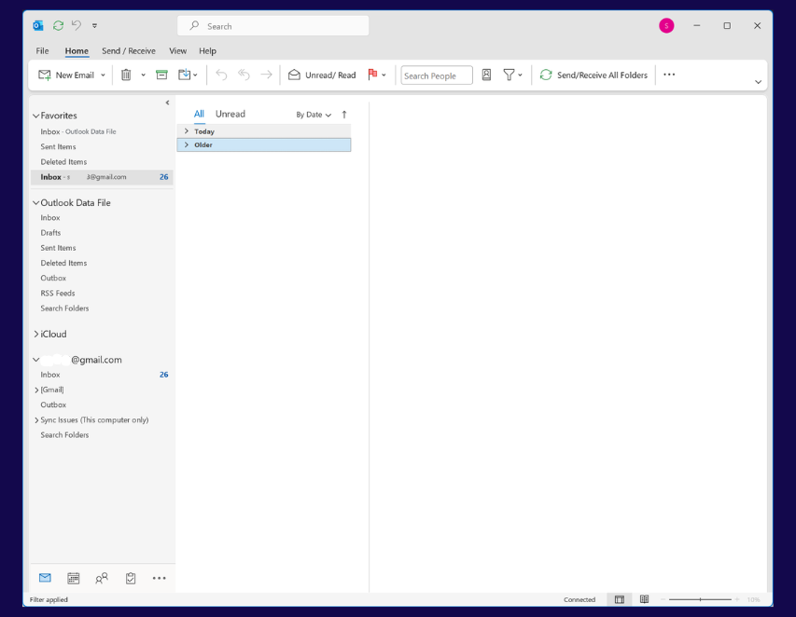Click the Search People field
The width and height of the screenshot is (796, 617).
point(437,75)
